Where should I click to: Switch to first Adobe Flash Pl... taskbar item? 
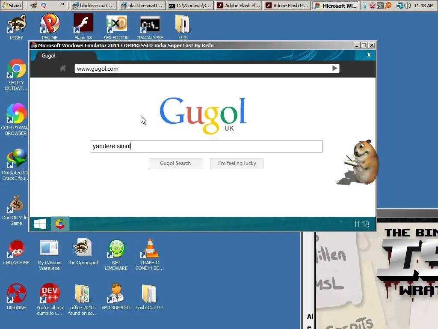pyautogui.click(x=238, y=6)
